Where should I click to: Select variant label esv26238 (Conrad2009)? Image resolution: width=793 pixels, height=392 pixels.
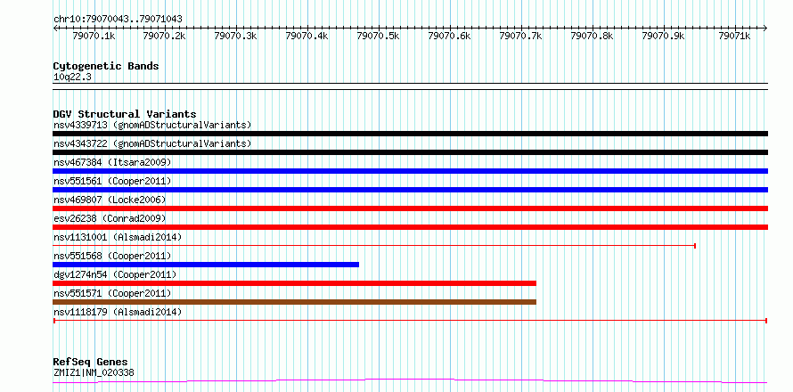[x=110, y=218]
